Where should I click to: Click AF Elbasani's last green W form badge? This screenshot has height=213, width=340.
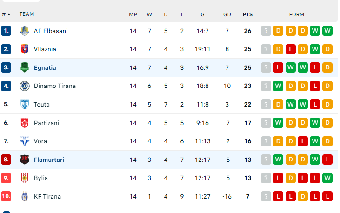pyautogui.click(x=327, y=31)
